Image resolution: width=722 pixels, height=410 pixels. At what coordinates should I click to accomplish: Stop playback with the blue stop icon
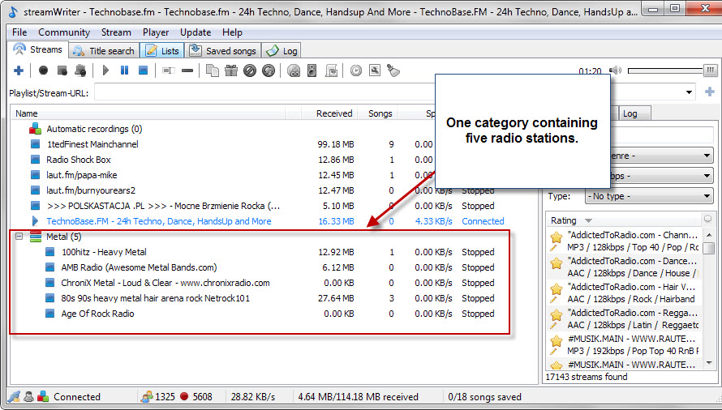(144, 70)
